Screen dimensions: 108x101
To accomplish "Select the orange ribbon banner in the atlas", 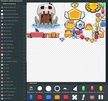I will tap(53, 35).
